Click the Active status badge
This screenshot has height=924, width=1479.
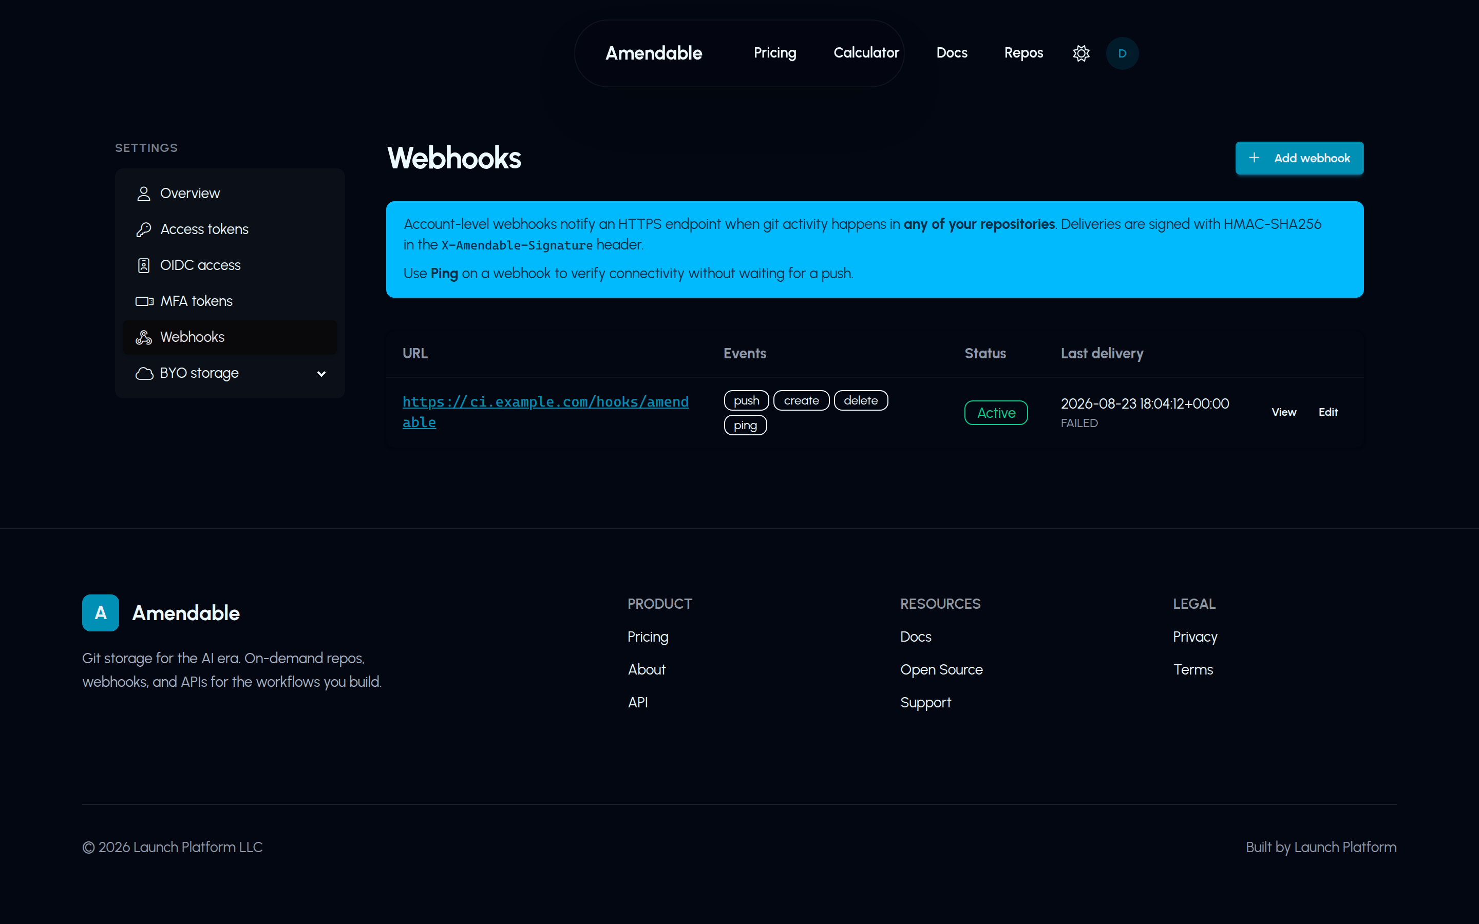click(x=996, y=413)
